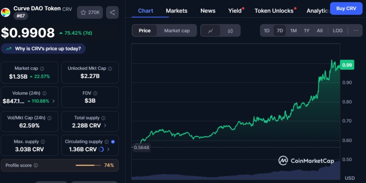Image resolution: width=366 pixels, height=183 pixels.
Task: Click the Profile score info icon
Action: click(36, 165)
